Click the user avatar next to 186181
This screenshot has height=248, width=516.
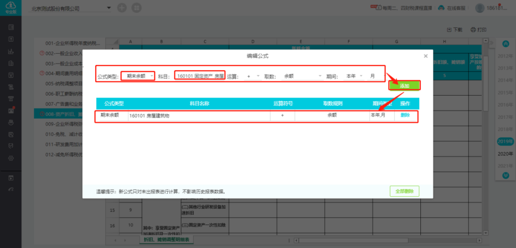[480, 8]
